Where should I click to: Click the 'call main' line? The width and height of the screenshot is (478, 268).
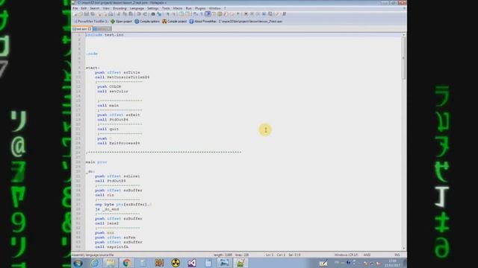coord(108,106)
